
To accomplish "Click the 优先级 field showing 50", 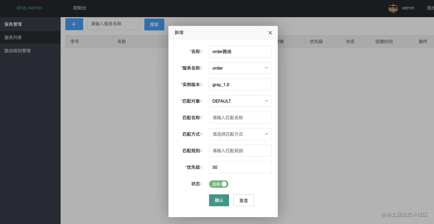I will click(240, 167).
